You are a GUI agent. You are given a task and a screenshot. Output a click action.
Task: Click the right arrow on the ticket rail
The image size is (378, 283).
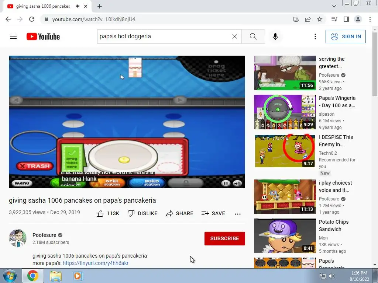(x=180, y=100)
